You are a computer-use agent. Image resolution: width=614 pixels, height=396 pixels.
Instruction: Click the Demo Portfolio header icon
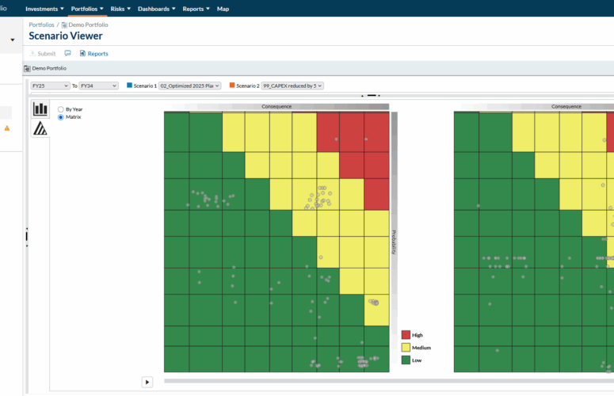coord(28,69)
